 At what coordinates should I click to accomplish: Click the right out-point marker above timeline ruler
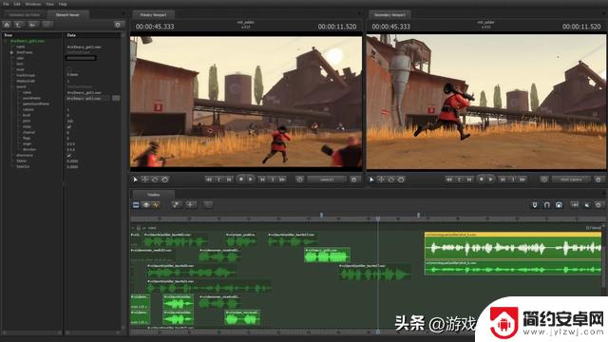click(x=418, y=215)
